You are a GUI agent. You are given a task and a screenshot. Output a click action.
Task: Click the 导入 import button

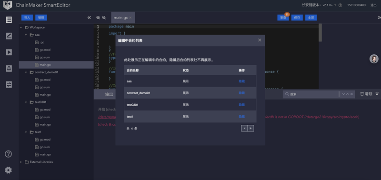coord(27,18)
